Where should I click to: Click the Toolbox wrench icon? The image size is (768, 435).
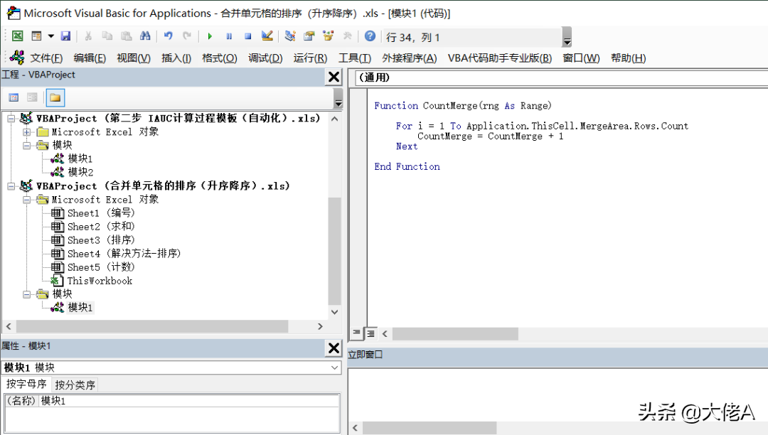coord(347,36)
